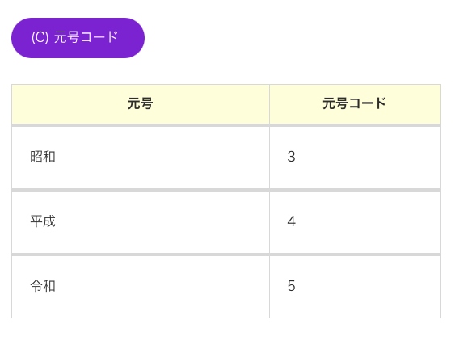455x337 pixels.
Task: Click the divider between 昭和 and 平成 rows
Action: pyautogui.click(x=226, y=190)
